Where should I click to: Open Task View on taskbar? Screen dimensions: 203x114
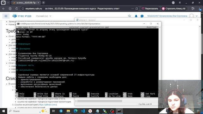(x=54, y=111)
